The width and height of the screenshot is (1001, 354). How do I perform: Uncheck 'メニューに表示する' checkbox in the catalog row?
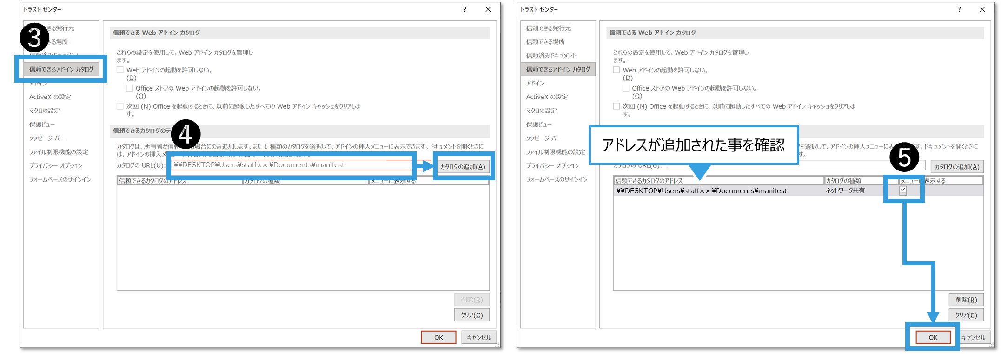click(x=903, y=190)
